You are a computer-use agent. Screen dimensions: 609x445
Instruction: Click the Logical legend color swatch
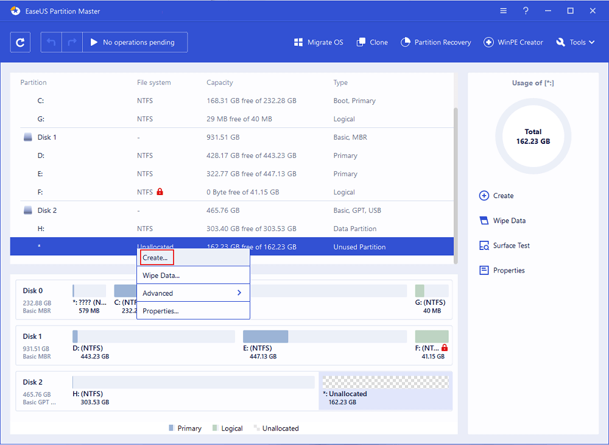pos(215,428)
